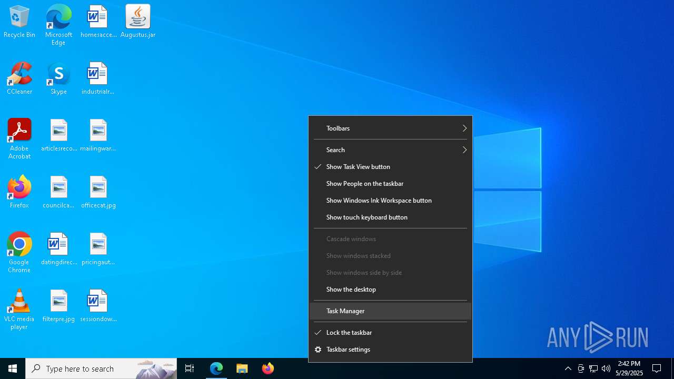Open Firefox from the taskbar
674x379 pixels.
click(x=268, y=368)
